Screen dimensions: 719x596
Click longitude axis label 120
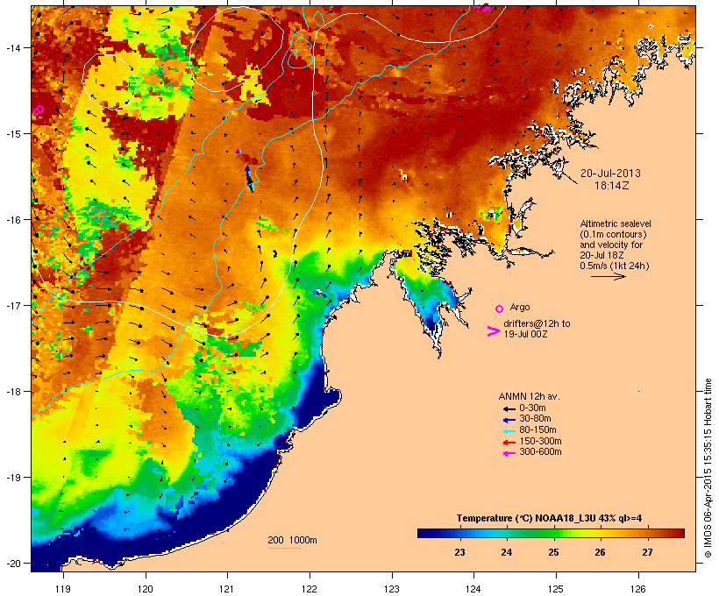tap(146, 589)
